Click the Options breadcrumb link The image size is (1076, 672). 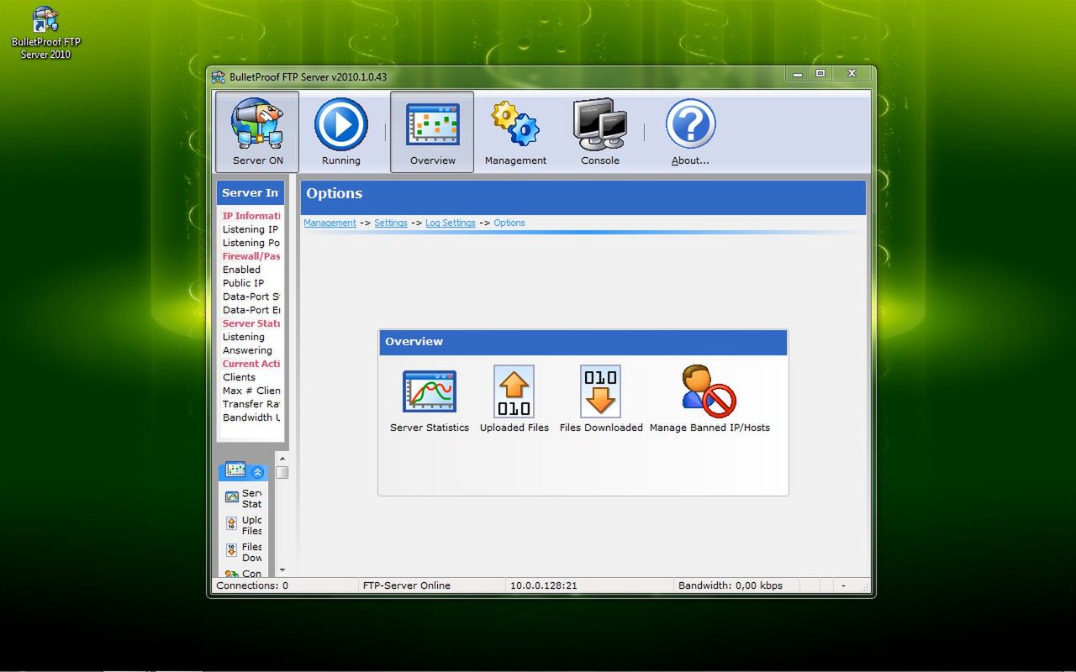coord(509,223)
